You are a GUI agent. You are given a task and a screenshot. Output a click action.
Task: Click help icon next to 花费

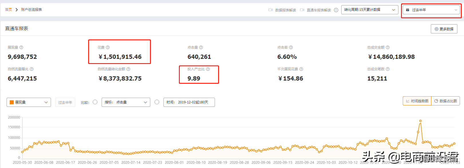click(108, 47)
